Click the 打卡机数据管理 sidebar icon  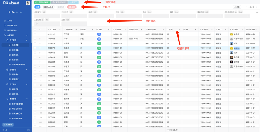[10, 104]
